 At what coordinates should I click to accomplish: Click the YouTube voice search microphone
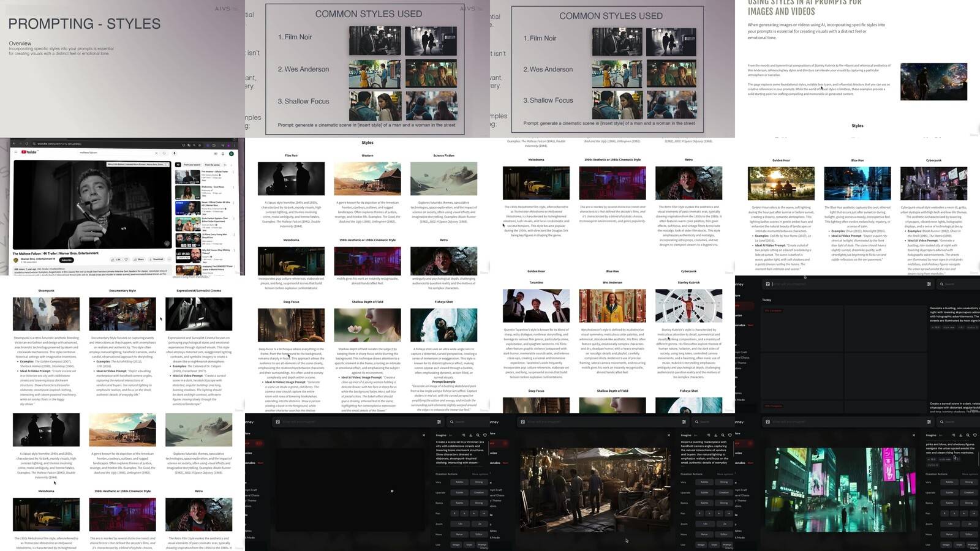point(174,153)
